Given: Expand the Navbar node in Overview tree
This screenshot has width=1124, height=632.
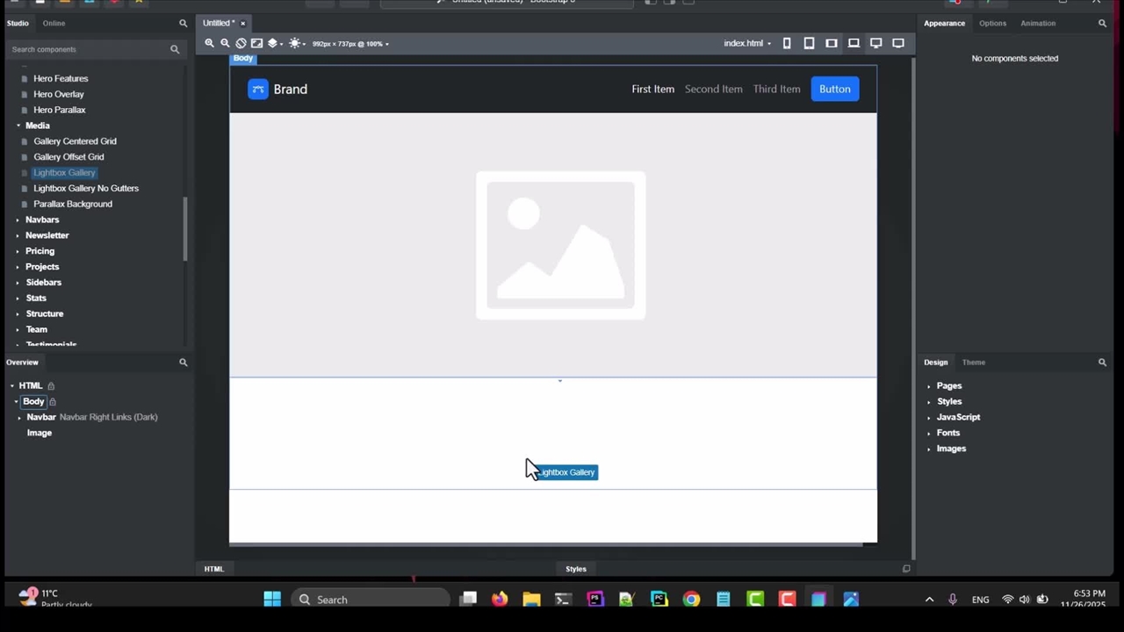Looking at the screenshot, I should pyautogui.click(x=19, y=418).
